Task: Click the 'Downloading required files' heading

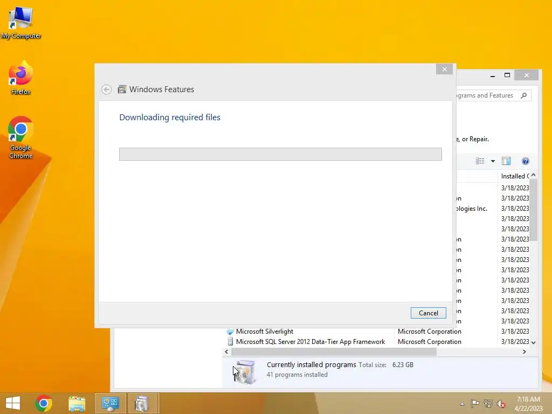Action: pyautogui.click(x=170, y=117)
